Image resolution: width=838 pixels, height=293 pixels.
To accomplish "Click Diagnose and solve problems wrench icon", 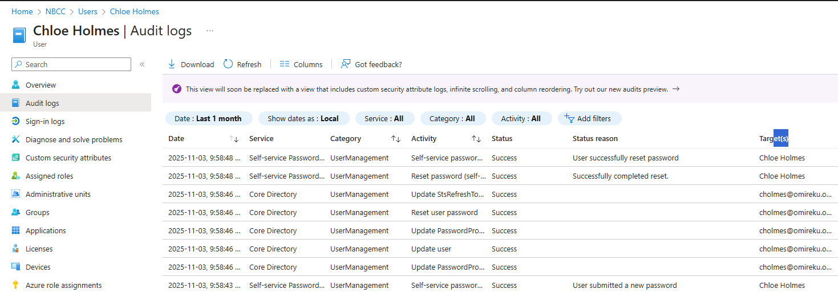I will tap(15, 139).
